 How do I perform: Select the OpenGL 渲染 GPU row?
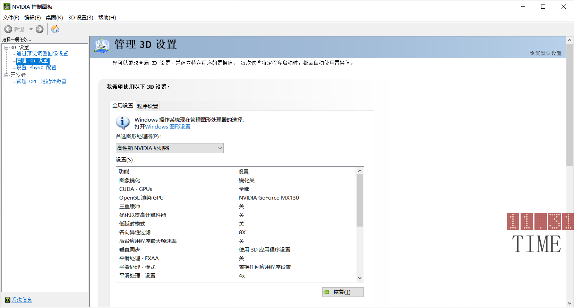click(x=236, y=198)
